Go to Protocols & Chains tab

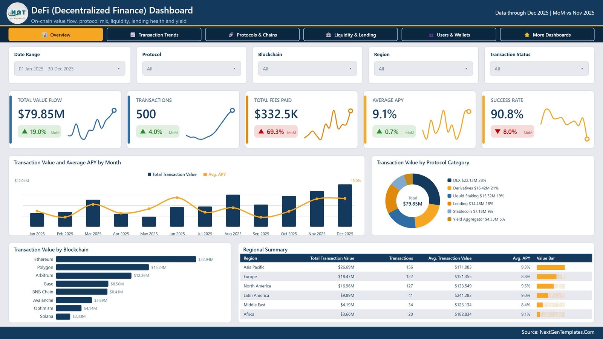[x=252, y=35]
